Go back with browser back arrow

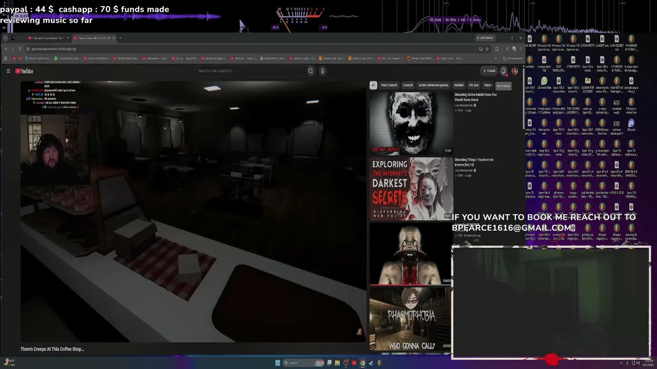(6, 49)
